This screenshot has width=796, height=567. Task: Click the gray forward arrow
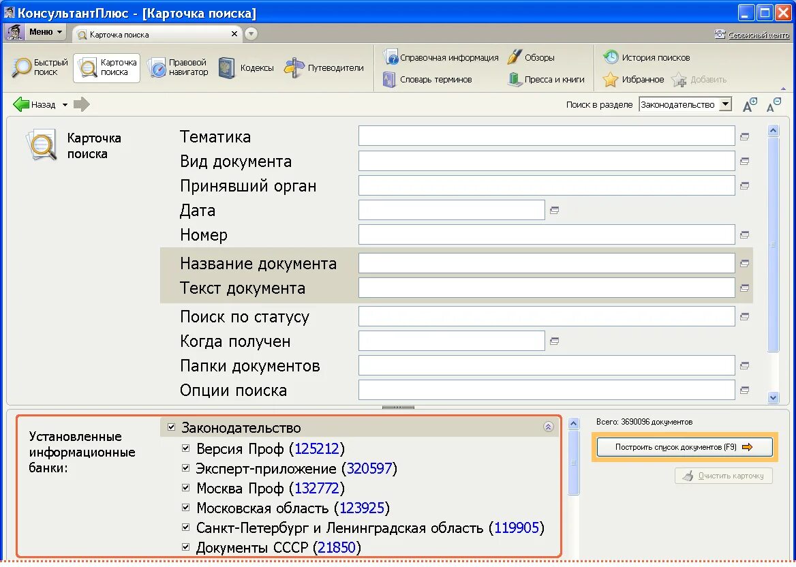pyautogui.click(x=81, y=104)
